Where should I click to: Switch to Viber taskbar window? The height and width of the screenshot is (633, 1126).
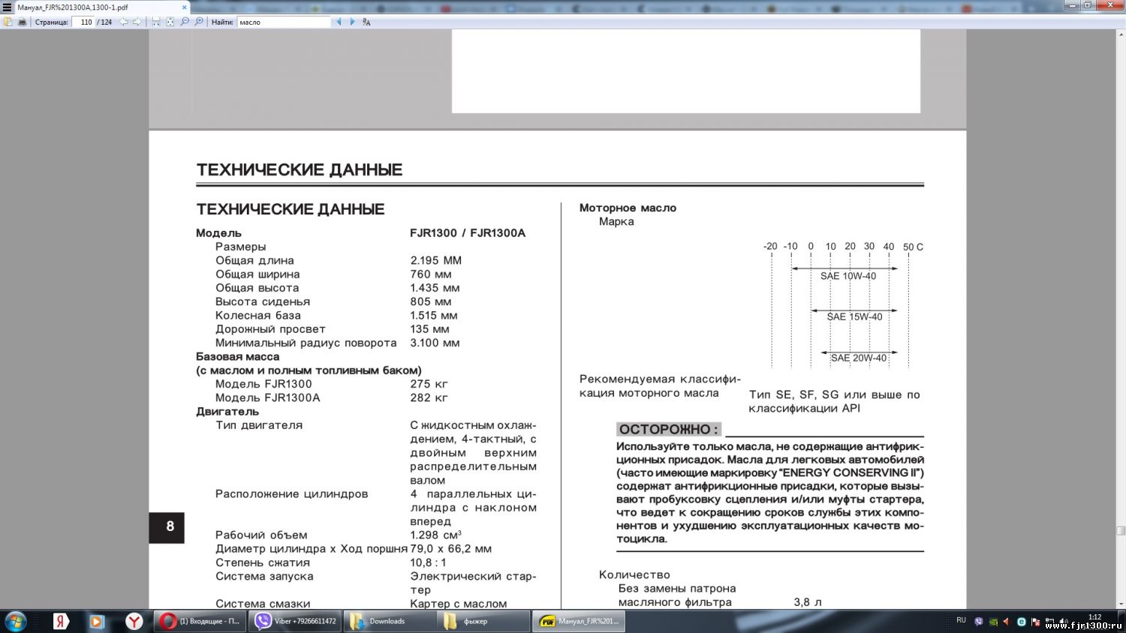[296, 621]
